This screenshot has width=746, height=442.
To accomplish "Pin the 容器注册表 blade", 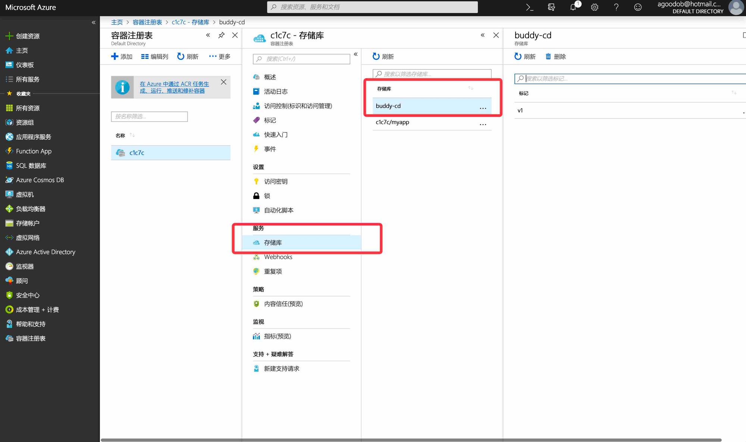I will (x=222, y=35).
